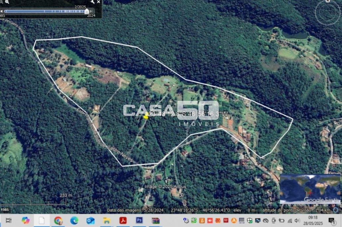The height and width of the screenshot is (227, 342).
Task: Open Task View from the taskbar
Action: click(x=9, y=220)
